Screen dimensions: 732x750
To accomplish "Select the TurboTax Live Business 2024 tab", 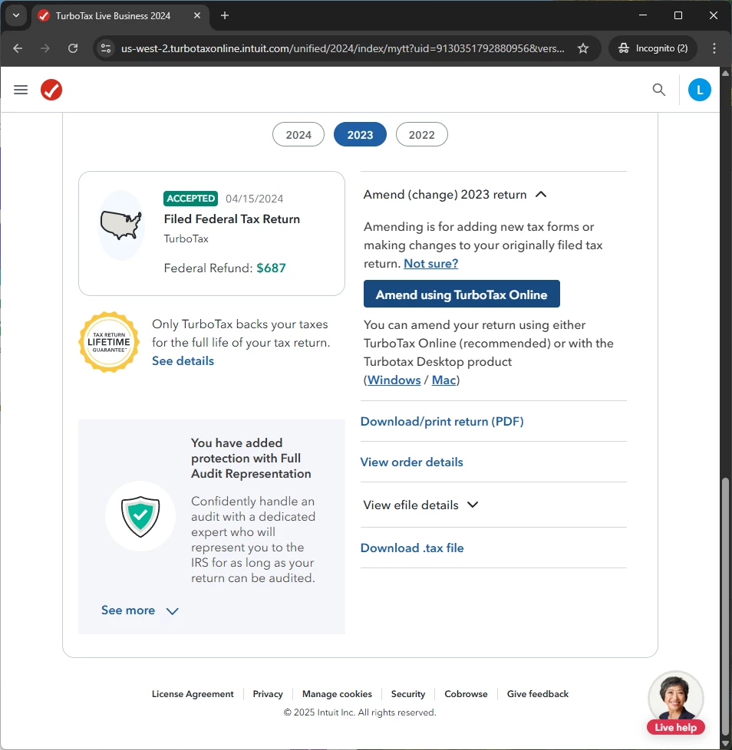I will pos(120,16).
